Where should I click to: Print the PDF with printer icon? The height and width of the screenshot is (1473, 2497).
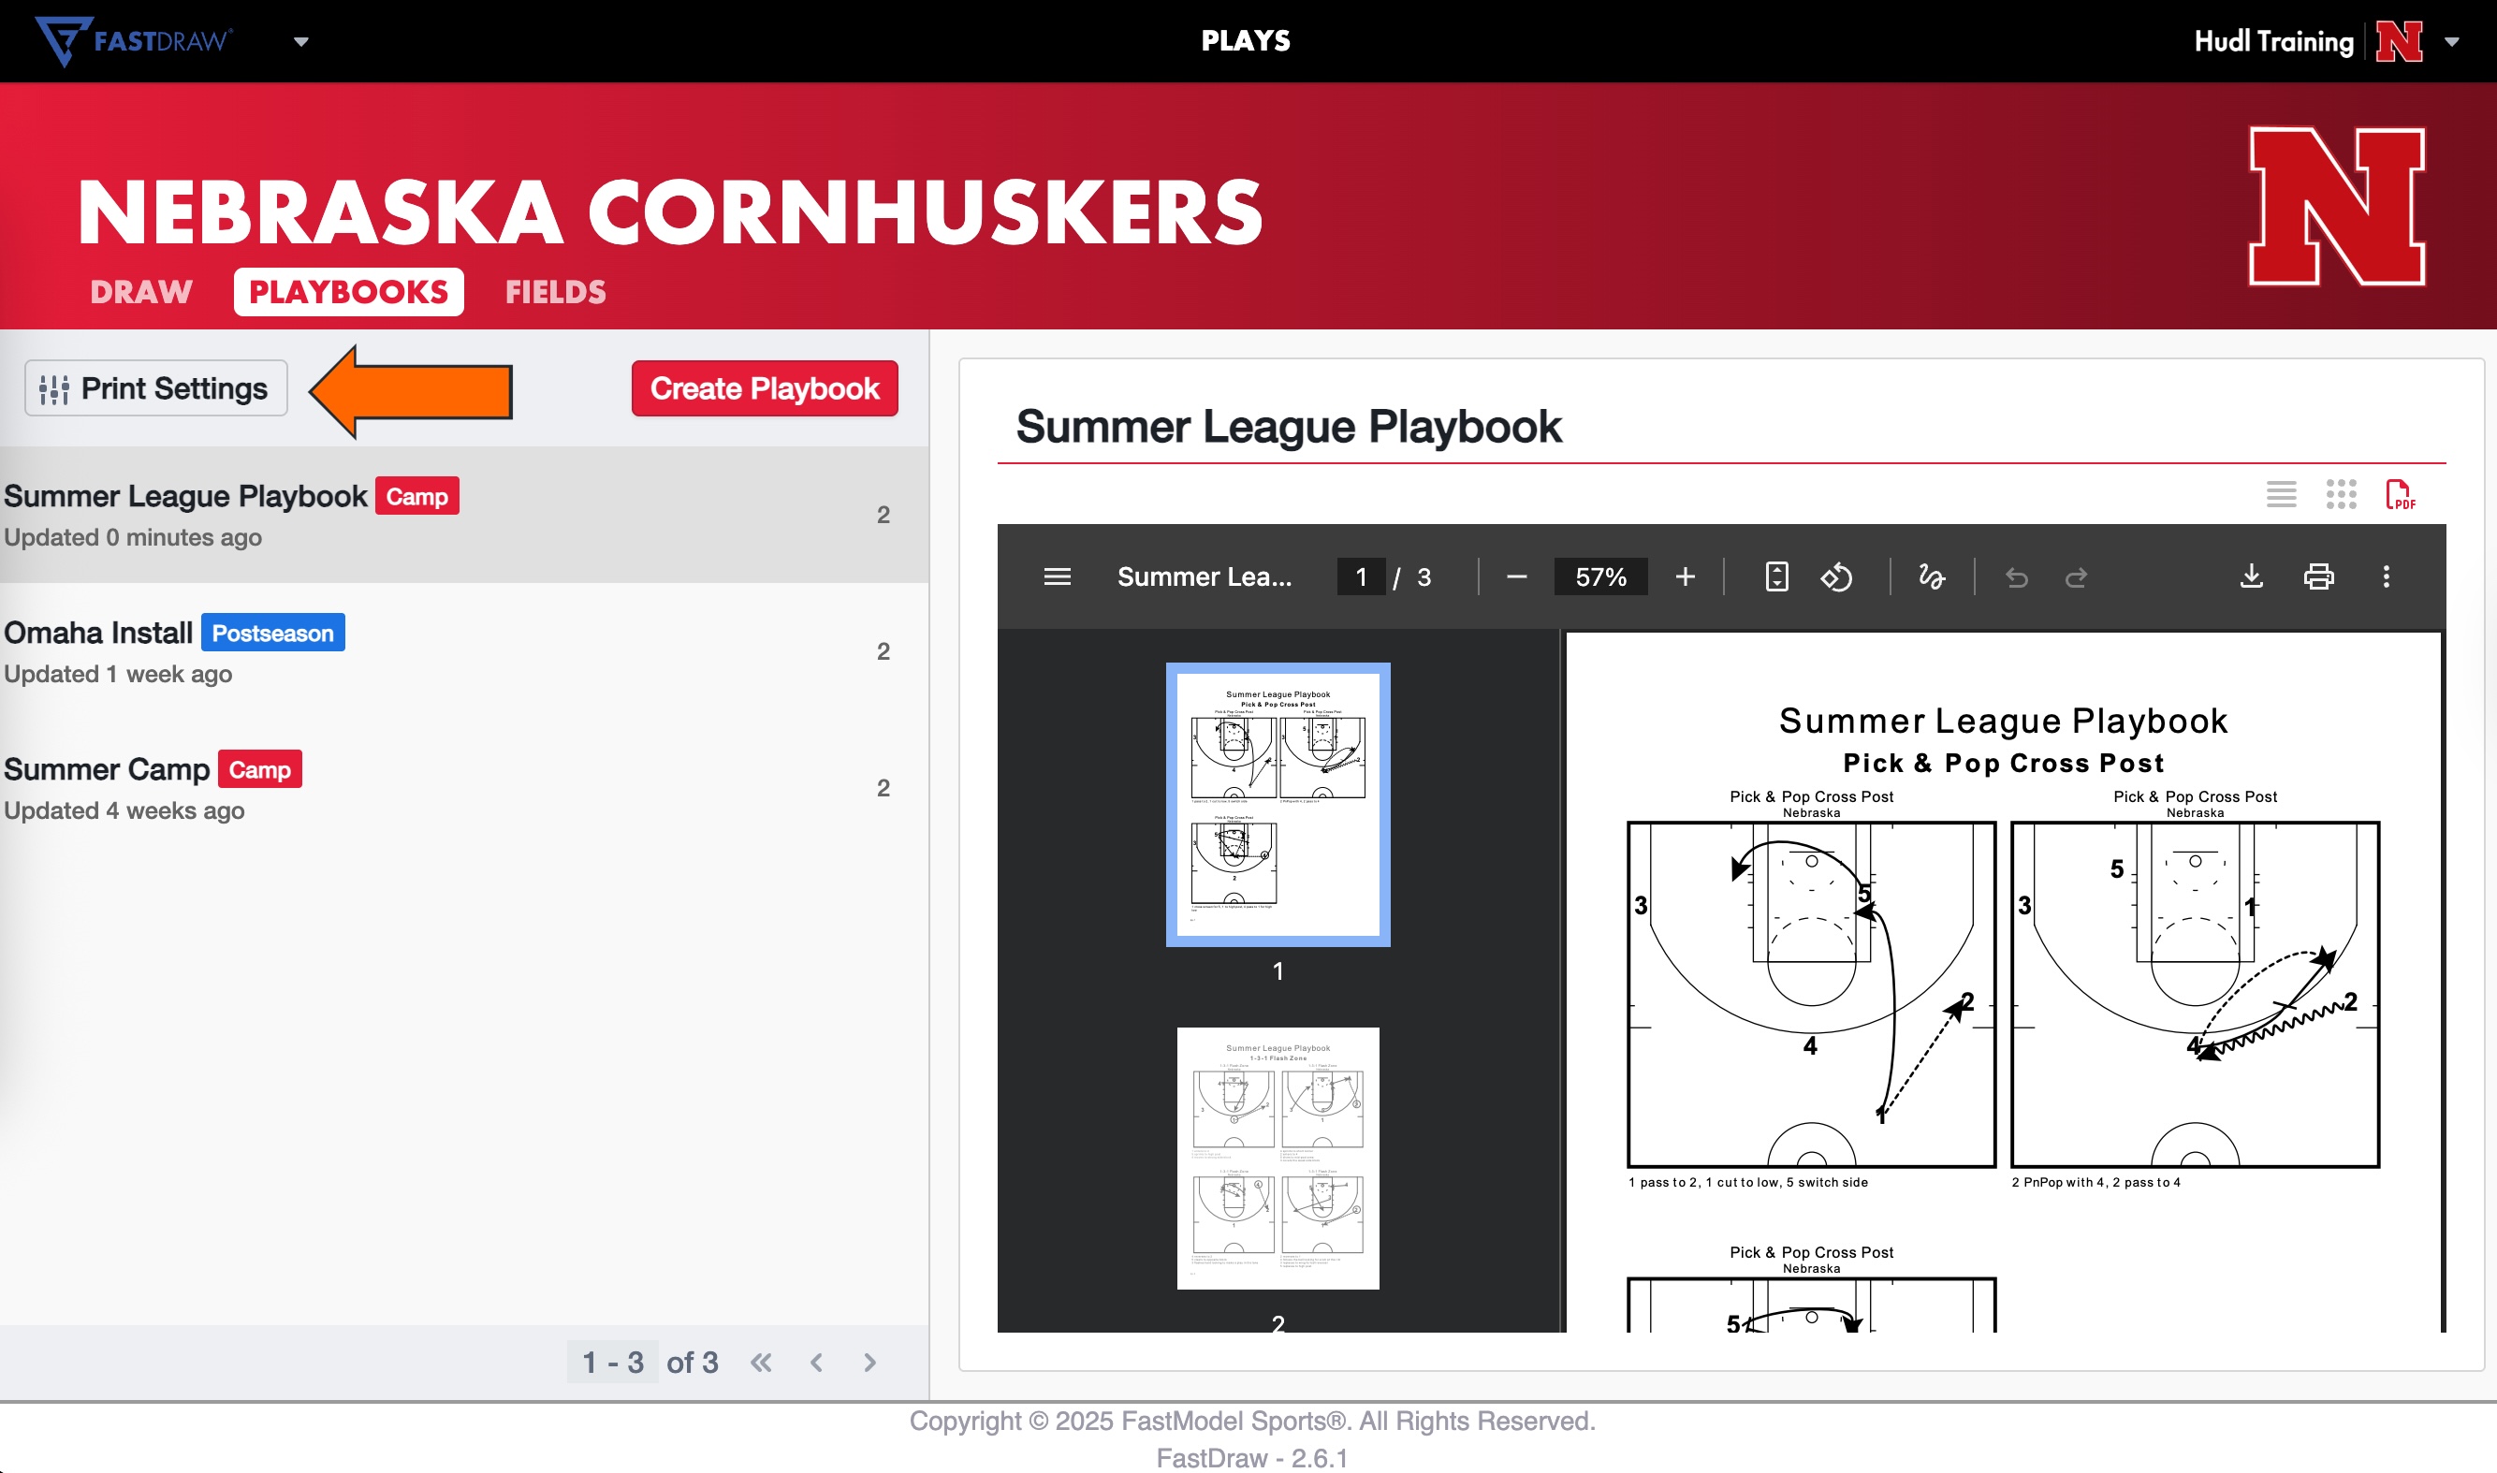2318,576
